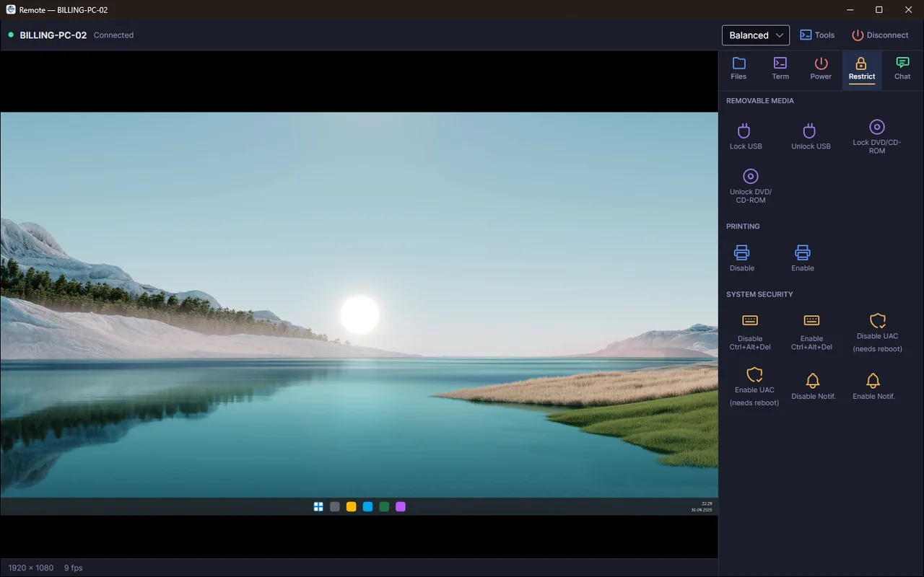Click Enable Ctrl+Alt+Del
Viewport: 924px width, 577px height.
point(811,332)
